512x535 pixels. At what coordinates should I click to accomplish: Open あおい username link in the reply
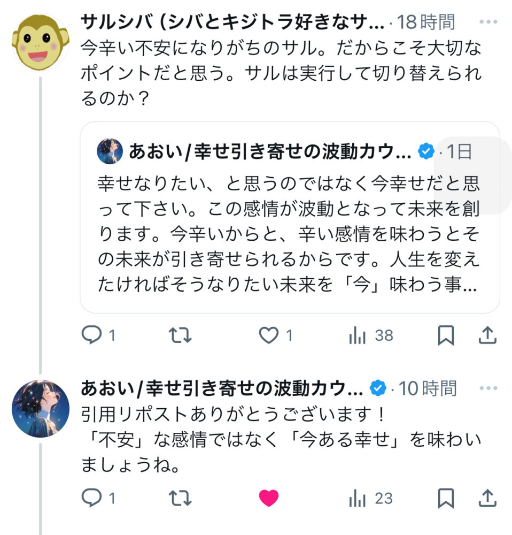[222, 388]
